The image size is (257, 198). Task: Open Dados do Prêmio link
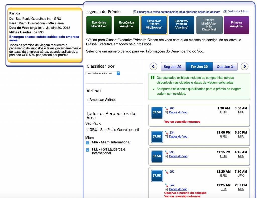pos(238,11)
